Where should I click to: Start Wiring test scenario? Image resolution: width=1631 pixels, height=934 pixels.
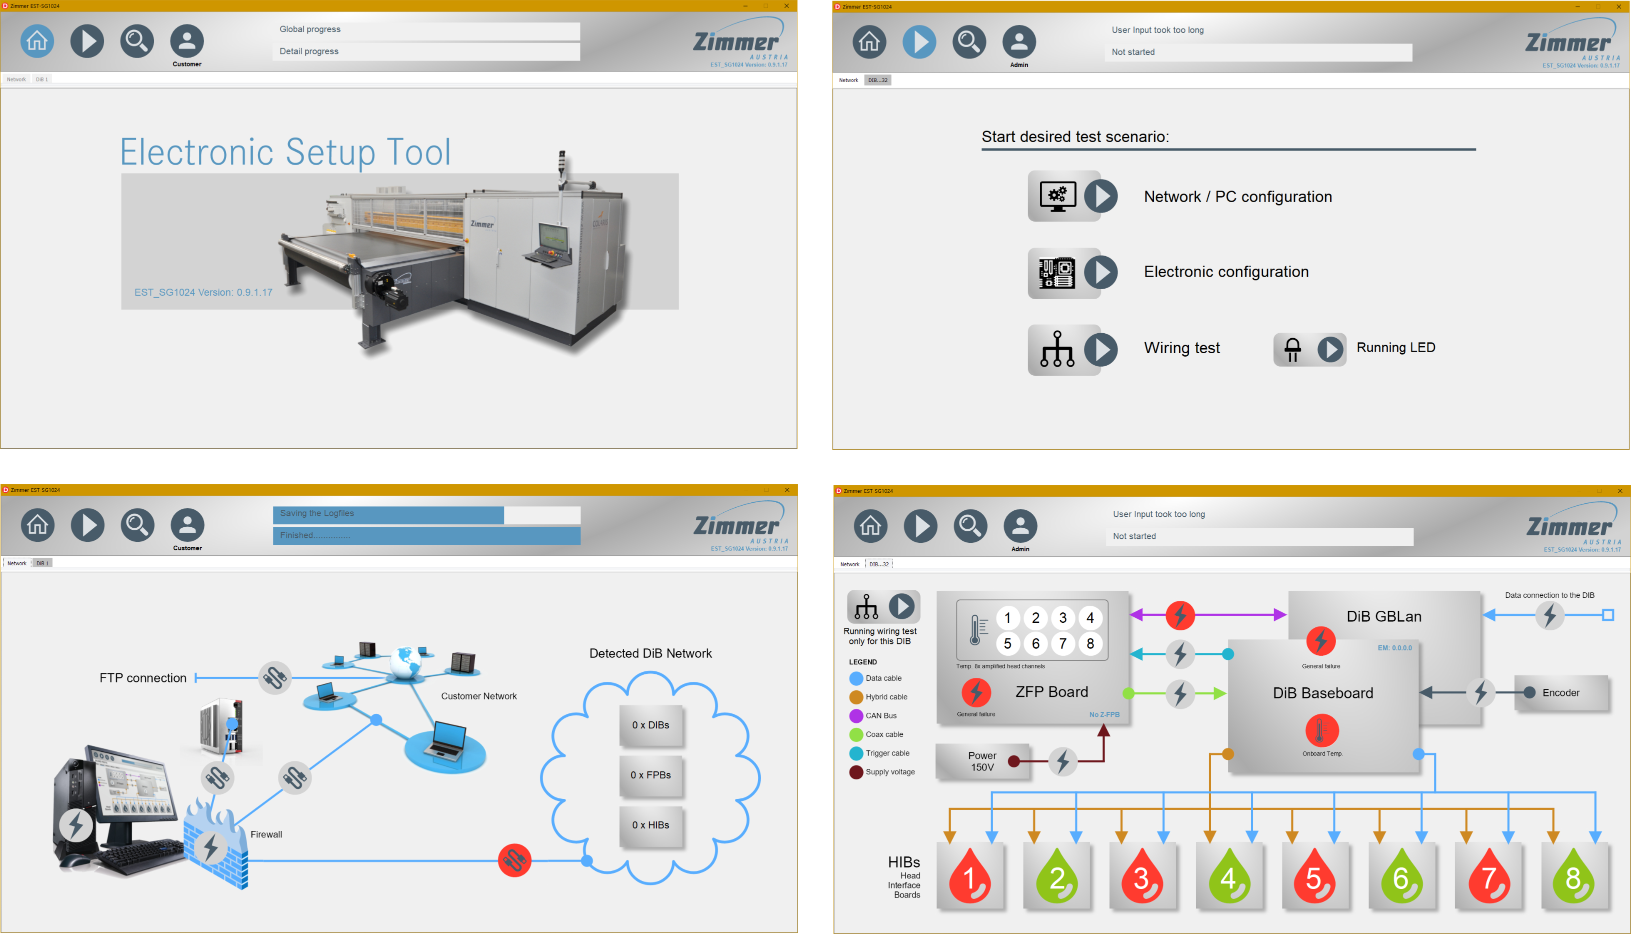point(1101,350)
